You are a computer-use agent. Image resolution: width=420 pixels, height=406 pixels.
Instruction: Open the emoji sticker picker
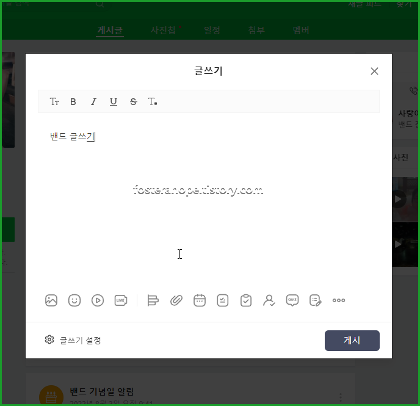click(x=74, y=300)
